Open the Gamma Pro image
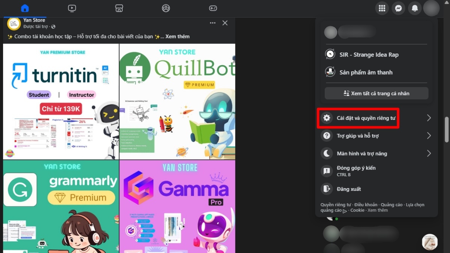This screenshot has width=450, height=253. [x=177, y=207]
